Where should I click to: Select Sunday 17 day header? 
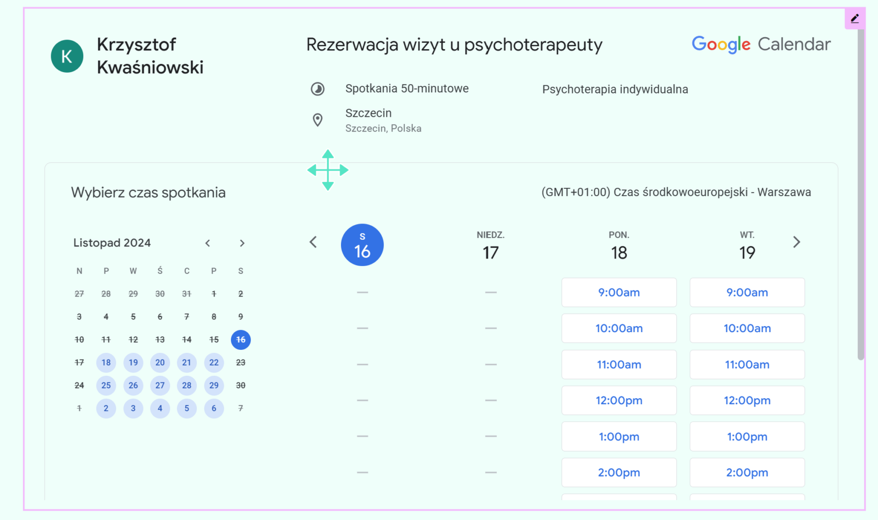point(491,246)
